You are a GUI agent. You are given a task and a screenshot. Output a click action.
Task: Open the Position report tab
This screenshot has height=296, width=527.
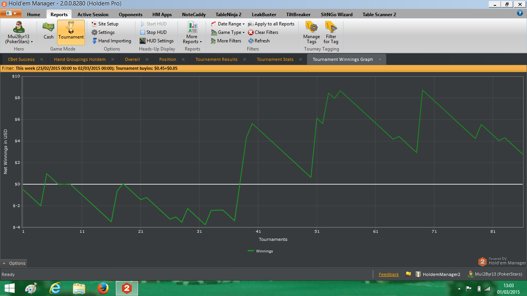click(168, 59)
